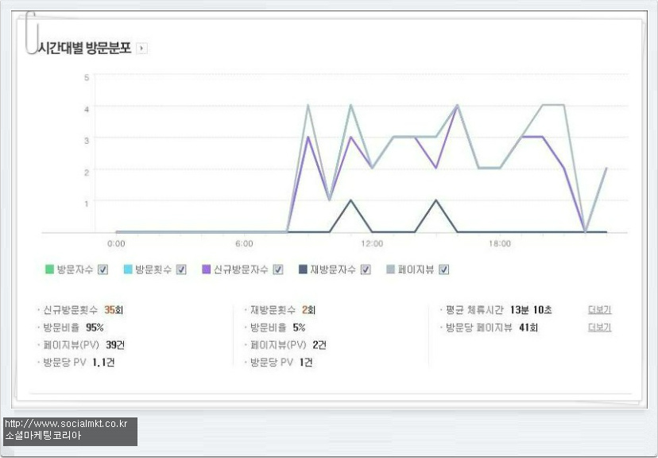Click the 18:00 x-axis label
The image size is (658, 458).
click(500, 243)
